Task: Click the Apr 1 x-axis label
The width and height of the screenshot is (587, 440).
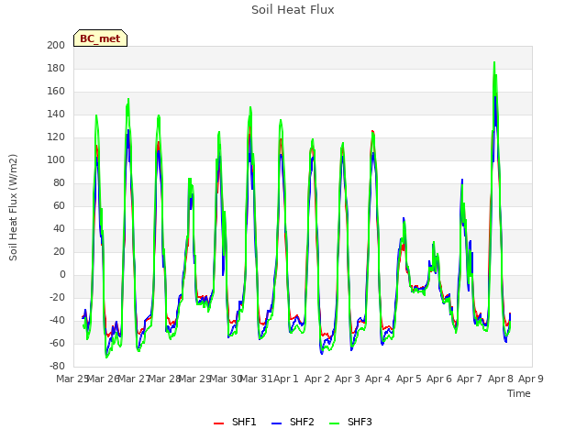Action: click(x=286, y=379)
